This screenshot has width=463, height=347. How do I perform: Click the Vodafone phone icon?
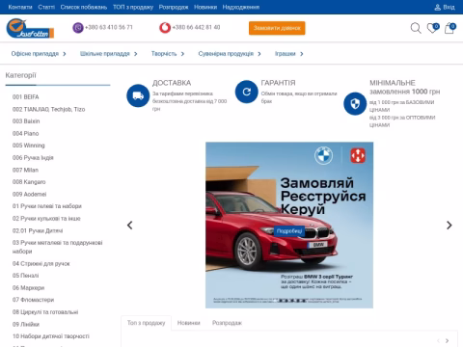pos(165,28)
